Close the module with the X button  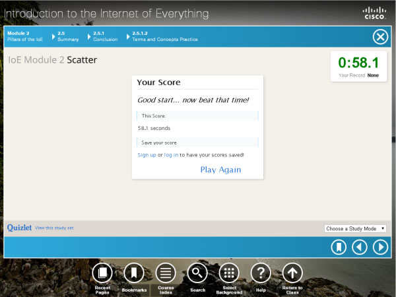(x=380, y=36)
